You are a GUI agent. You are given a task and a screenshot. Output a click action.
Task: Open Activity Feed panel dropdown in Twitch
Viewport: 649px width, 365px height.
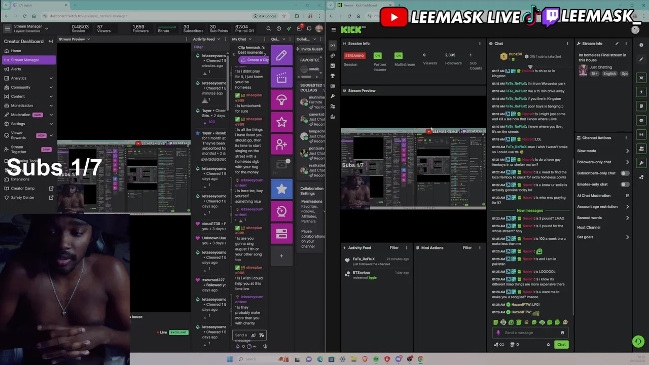(x=219, y=39)
